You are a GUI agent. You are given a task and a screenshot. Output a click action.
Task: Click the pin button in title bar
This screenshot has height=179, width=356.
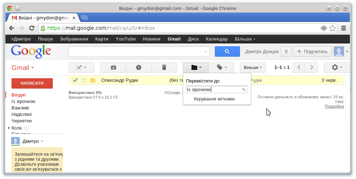click(x=18, y=8)
